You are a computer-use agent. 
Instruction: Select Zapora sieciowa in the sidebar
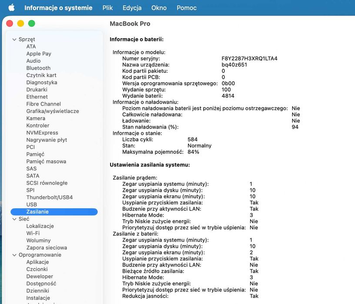pos(47,247)
